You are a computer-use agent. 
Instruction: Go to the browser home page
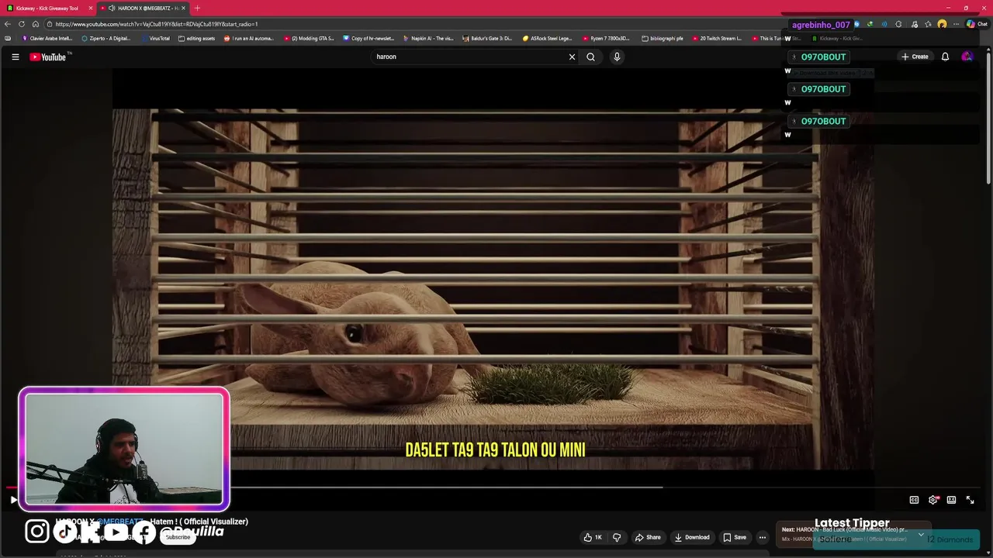click(36, 24)
